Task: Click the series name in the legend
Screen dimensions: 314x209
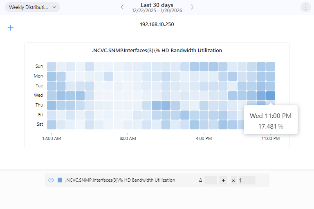Action: tap(120, 180)
